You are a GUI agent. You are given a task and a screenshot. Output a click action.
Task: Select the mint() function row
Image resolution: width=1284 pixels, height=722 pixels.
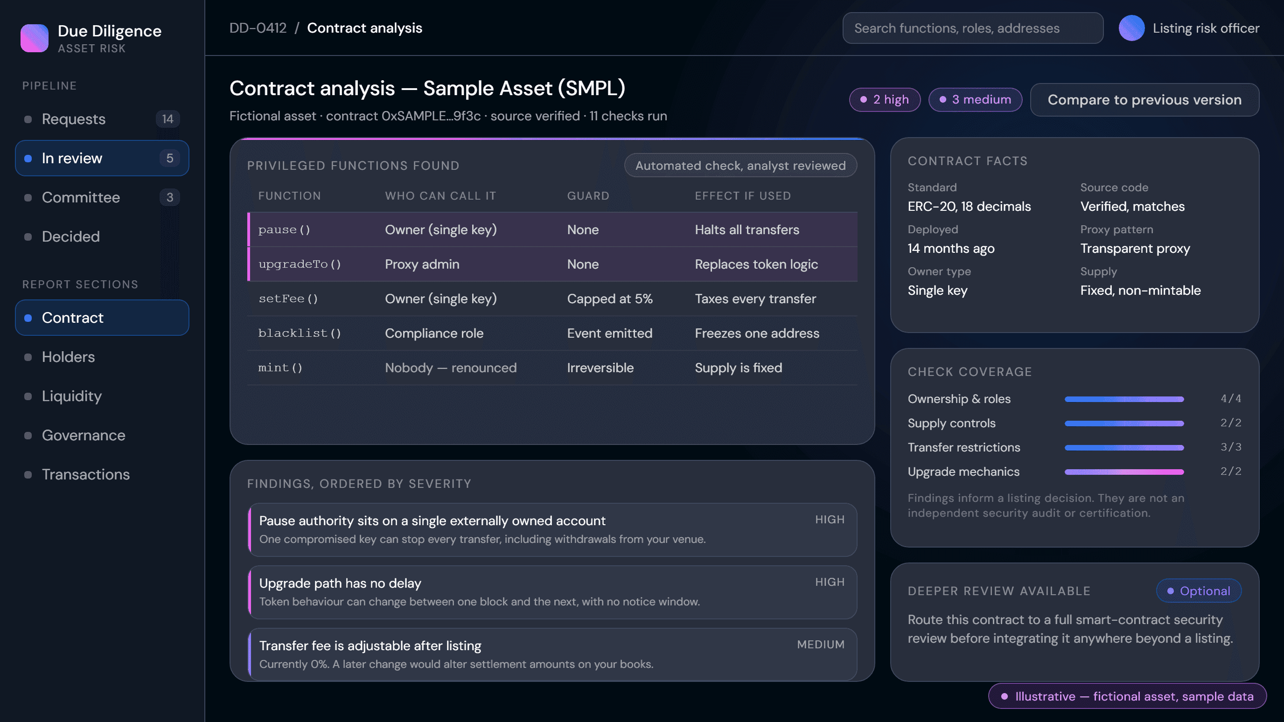552,368
